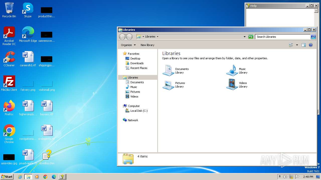Click the taskbar clock 2:48 PM
Image resolution: width=321 pixels, height=180 pixels.
click(x=308, y=177)
